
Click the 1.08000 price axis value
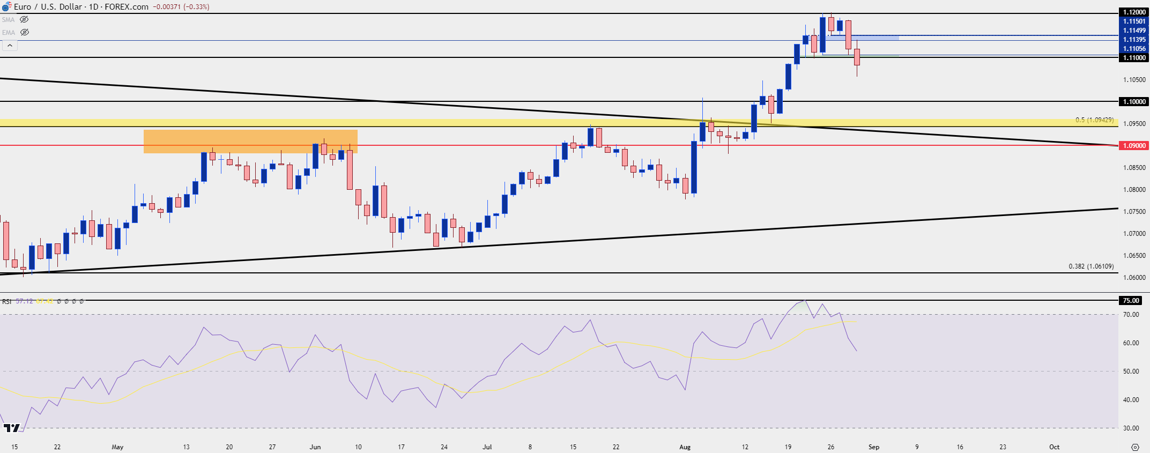pos(1134,190)
